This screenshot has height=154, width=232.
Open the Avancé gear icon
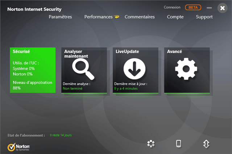click(186, 68)
